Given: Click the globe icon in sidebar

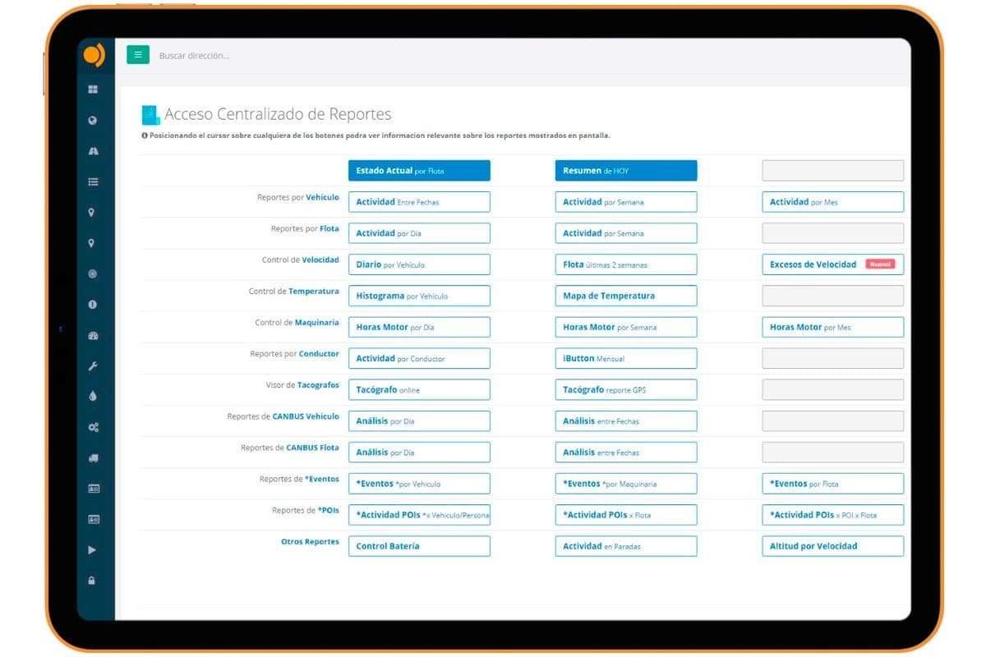Looking at the screenshot, I should click(x=92, y=121).
